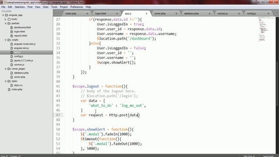Collapse the styles folder arrow
279x157 pixels.
coord(6,82)
